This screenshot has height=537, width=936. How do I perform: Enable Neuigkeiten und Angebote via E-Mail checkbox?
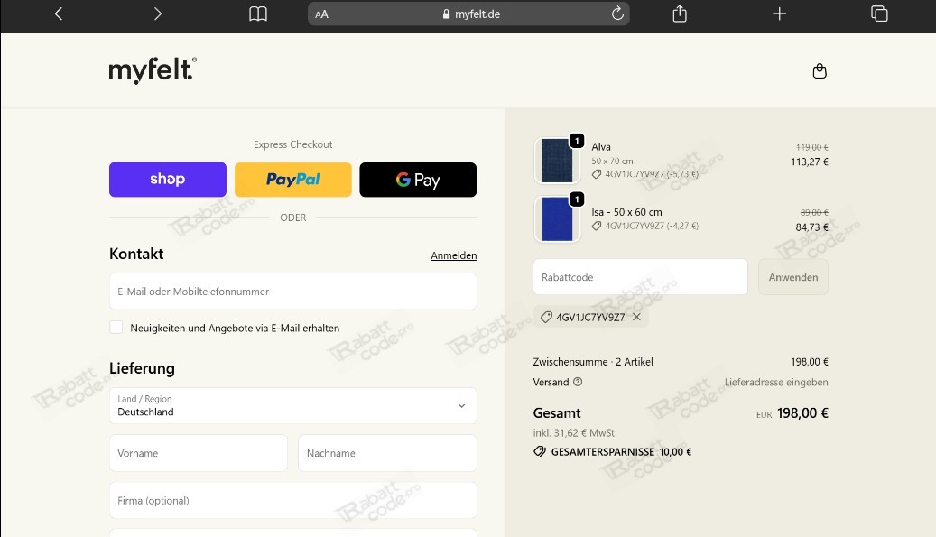(116, 327)
